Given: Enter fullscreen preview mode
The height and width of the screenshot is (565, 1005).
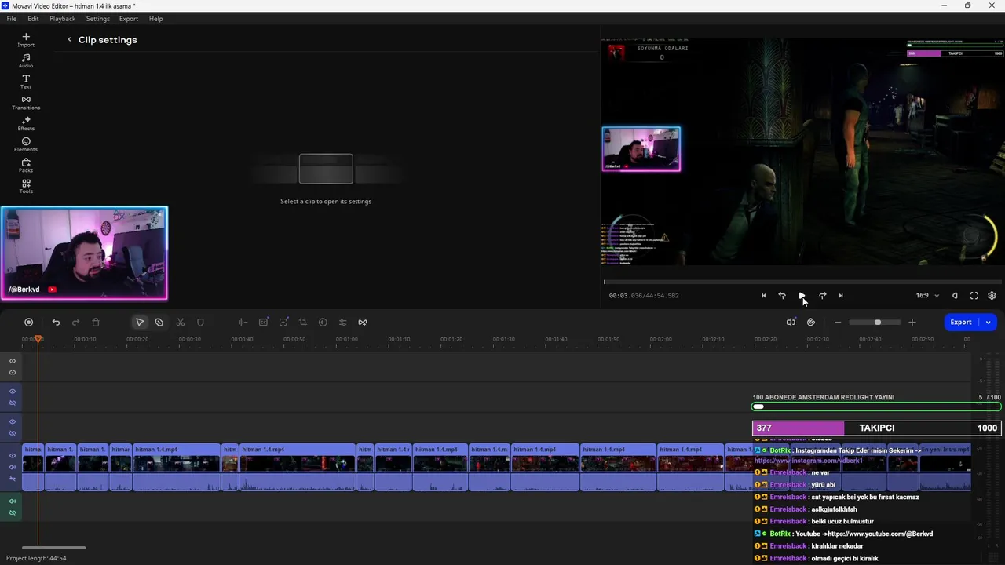Looking at the screenshot, I should pyautogui.click(x=974, y=296).
